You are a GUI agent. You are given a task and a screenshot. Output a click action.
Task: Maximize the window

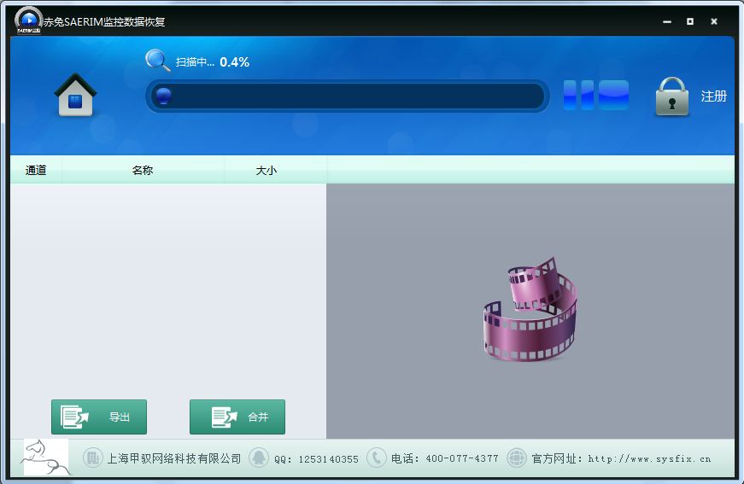690,21
